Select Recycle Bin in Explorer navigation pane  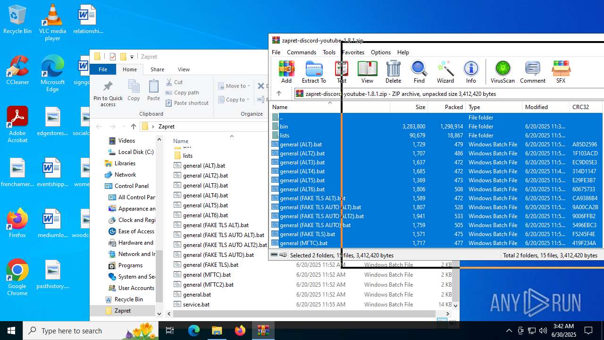[x=128, y=299]
